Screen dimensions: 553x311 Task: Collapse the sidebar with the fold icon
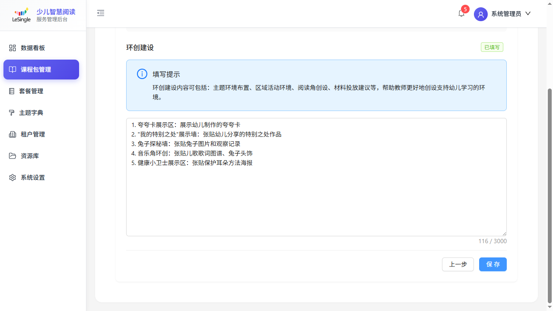click(x=101, y=13)
